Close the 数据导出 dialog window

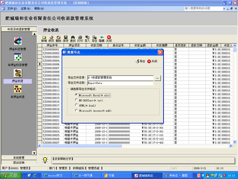(160, 52)
